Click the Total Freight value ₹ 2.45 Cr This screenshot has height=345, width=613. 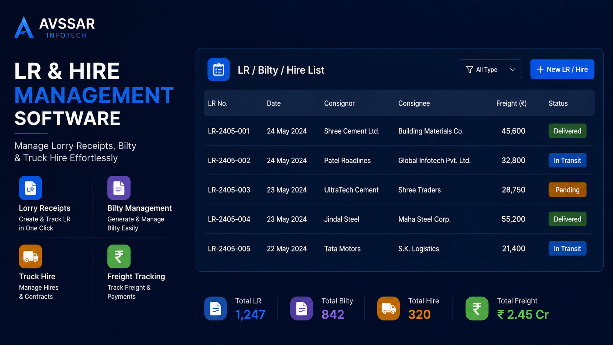coord(523,315)
